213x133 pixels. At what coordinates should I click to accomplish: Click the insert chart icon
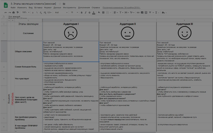[146, 12]
